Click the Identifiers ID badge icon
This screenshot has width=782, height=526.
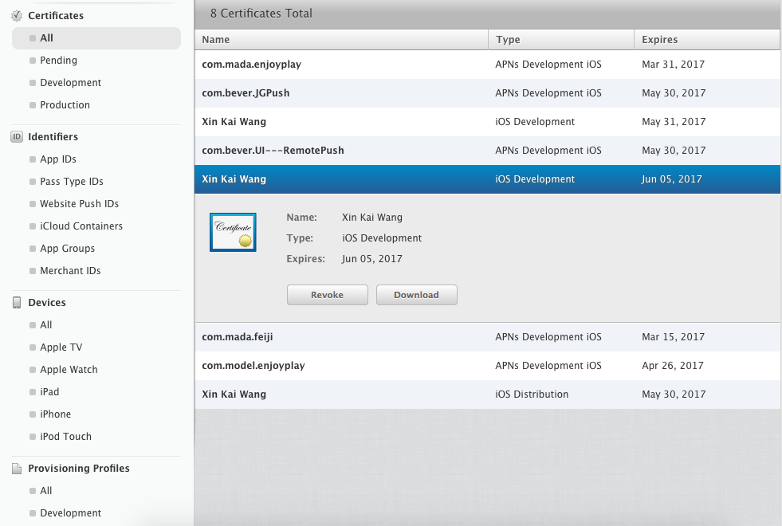[x=17, y=137]
